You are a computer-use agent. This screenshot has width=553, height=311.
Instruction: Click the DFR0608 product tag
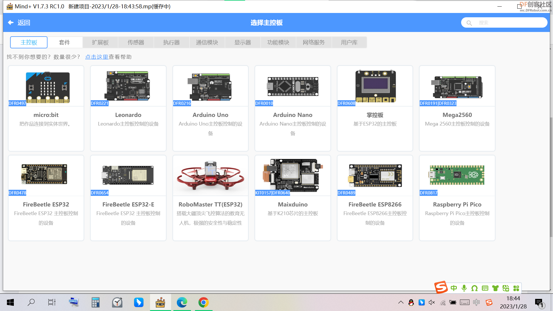coord(346,103)
